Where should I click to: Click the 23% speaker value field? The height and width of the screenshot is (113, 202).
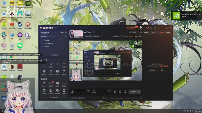click(x=110, y=91)
